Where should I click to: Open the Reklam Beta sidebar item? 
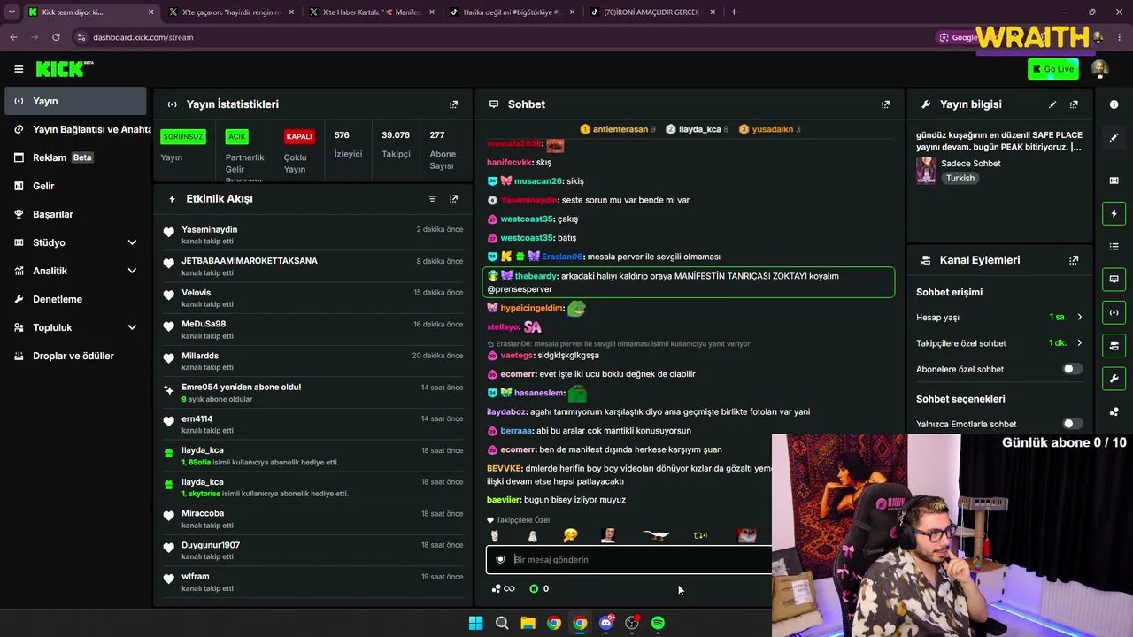tap(75, 157)
